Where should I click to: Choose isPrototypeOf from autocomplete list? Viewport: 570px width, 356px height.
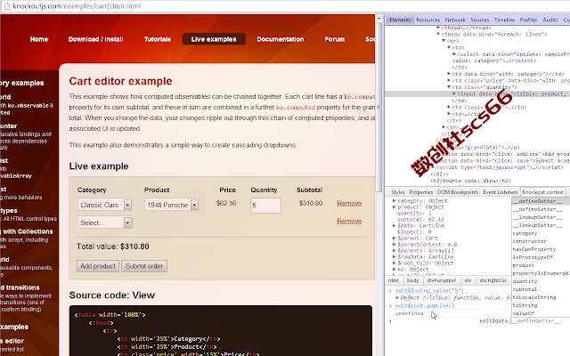click(533, 257)
